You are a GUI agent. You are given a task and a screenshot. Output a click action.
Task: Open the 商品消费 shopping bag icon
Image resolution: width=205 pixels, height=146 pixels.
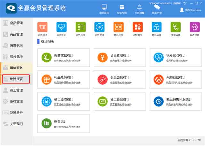point(157,27)
